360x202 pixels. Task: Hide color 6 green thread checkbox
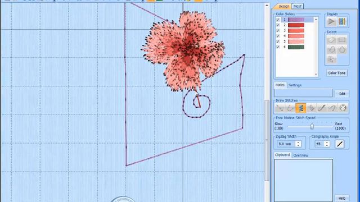pyautogui.click(x=278, y=47)
